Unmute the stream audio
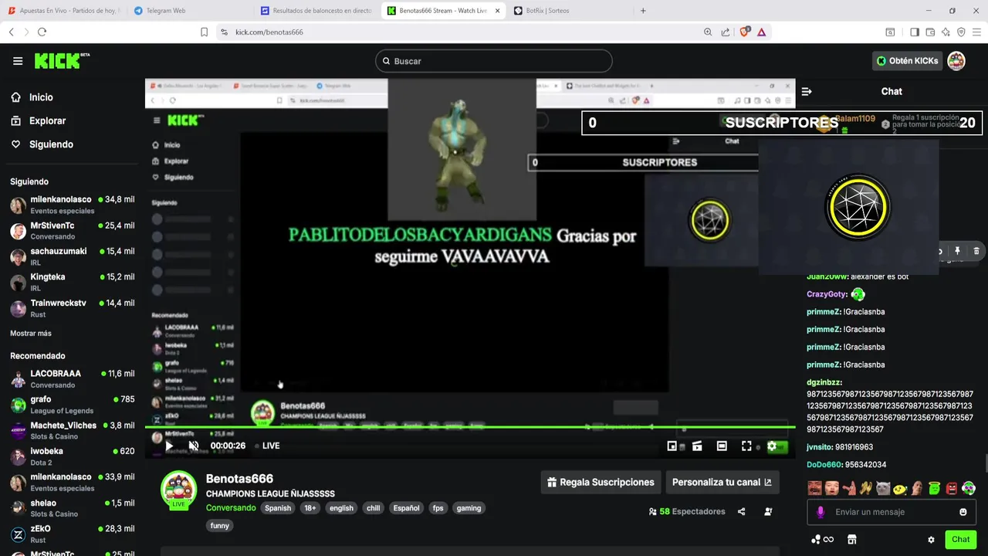Viewport: 988px width, 556px height. [x=194, y=446]
